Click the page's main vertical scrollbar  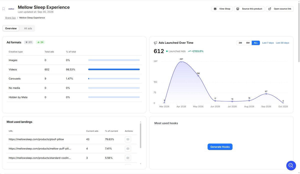click(x=298, y=32)
